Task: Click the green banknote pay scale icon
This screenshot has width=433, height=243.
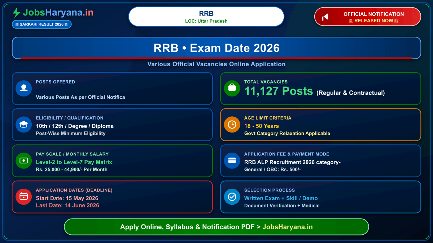Action: point(24,161)
